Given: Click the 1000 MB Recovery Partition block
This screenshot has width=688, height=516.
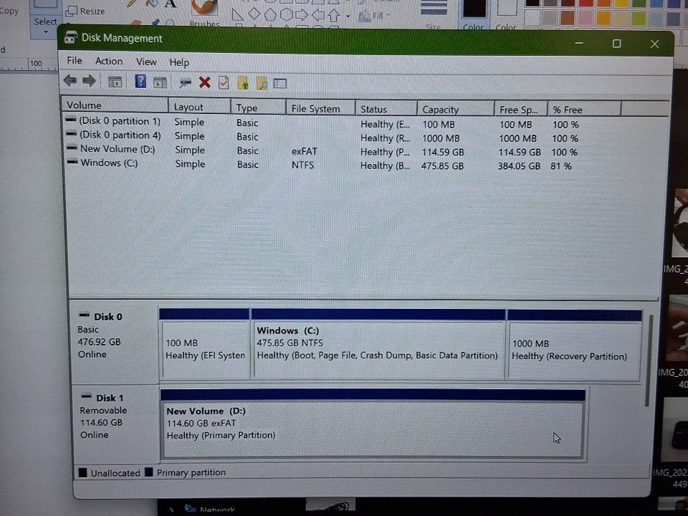Looking at the screenshot, I should (574, 345).
